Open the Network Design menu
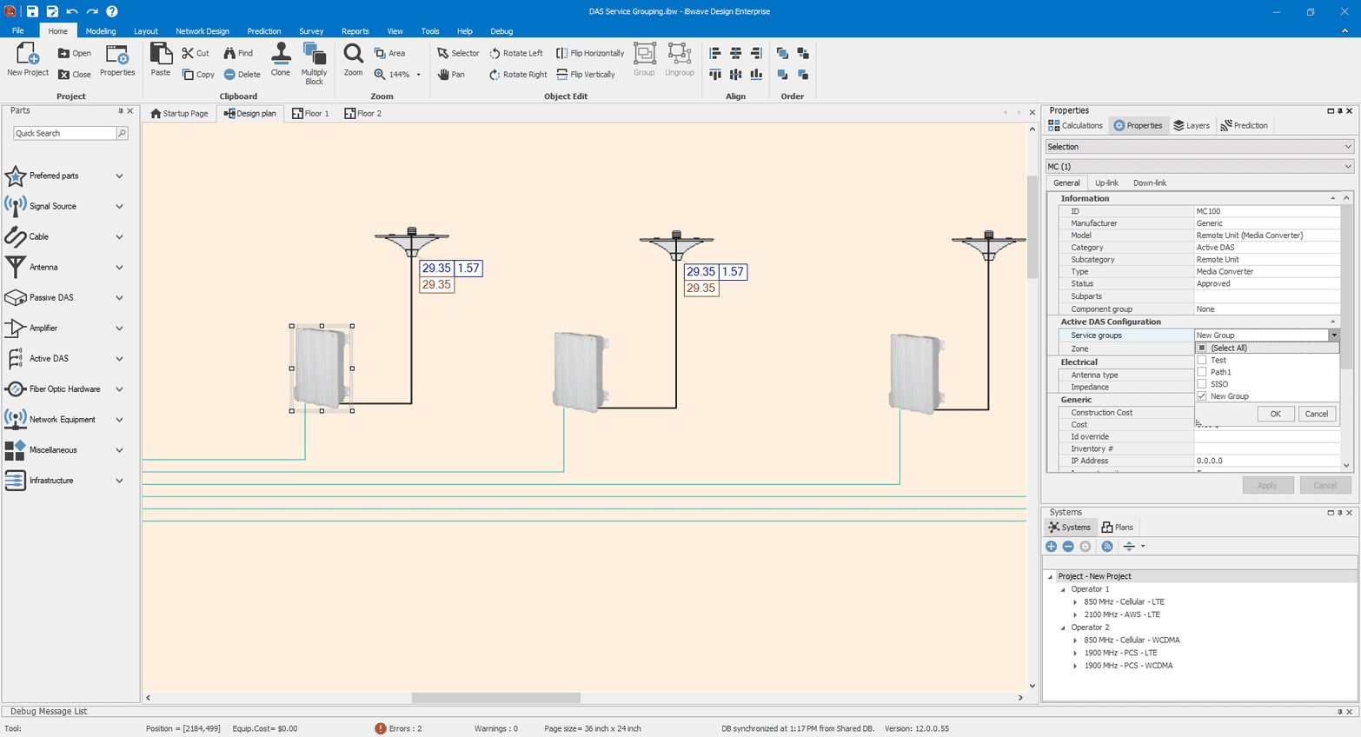Screen dimensions: 1361x737 click(x=202, y=30)
